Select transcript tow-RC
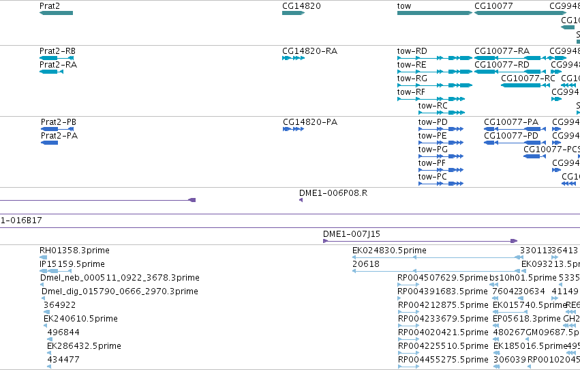This screenshot has height=370, width=580. 442,113
